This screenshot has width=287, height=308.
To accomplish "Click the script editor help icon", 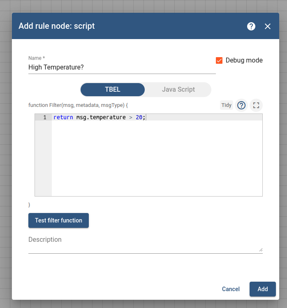I will tap(241, 105).
